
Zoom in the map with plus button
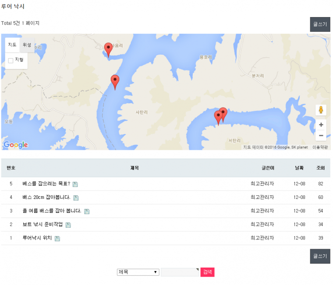pos(321,125)
